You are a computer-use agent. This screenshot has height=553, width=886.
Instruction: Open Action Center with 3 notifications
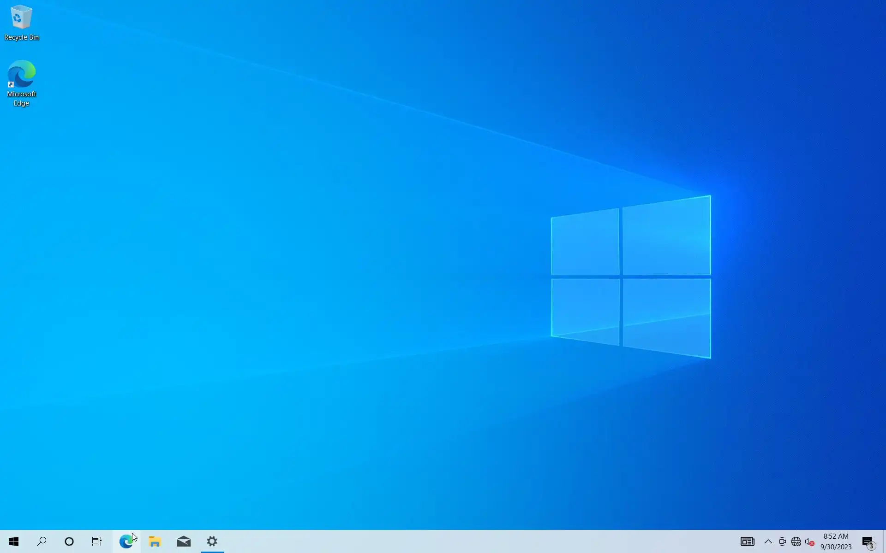pyautogui.click(x=868, y=541)
